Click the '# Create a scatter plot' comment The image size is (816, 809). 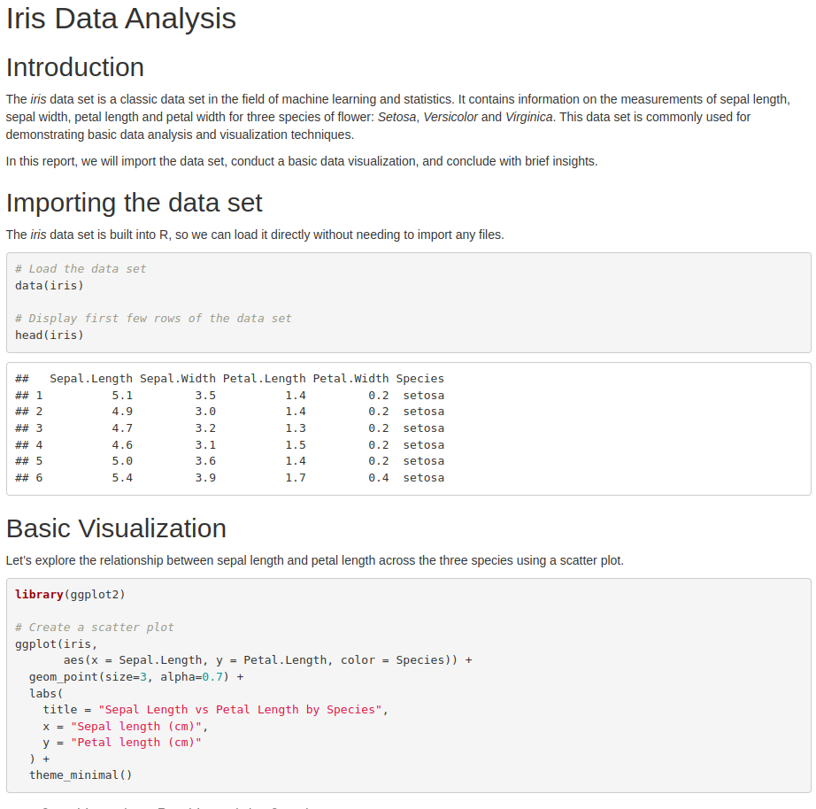click(x=94, y=628)
